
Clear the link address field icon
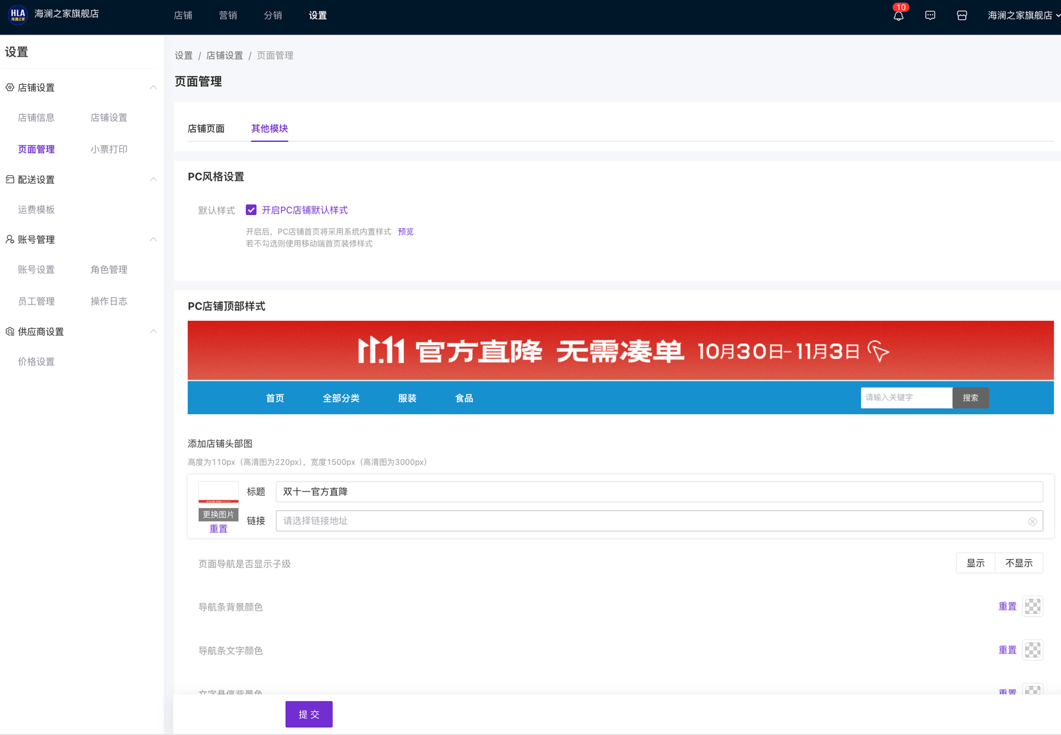(1032, 521)
